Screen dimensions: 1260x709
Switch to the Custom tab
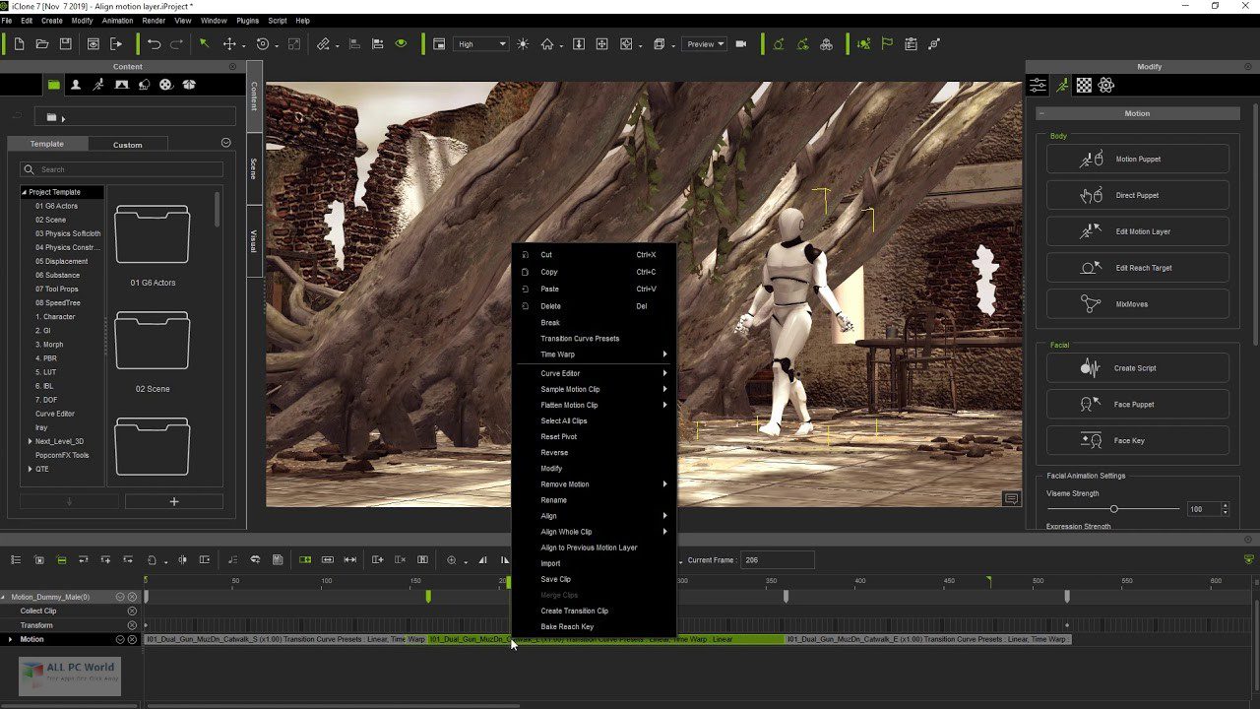click(x=127, y=144)
